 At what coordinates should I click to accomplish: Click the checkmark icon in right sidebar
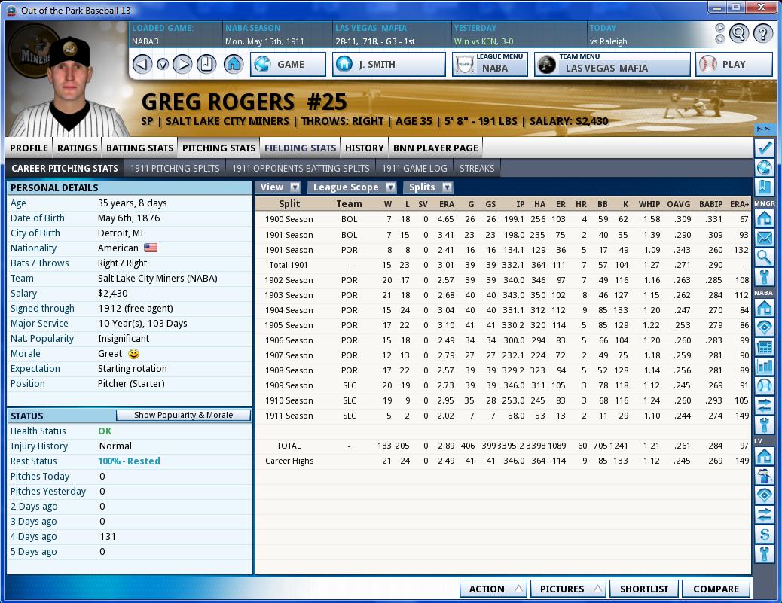[x=764, y=148]
